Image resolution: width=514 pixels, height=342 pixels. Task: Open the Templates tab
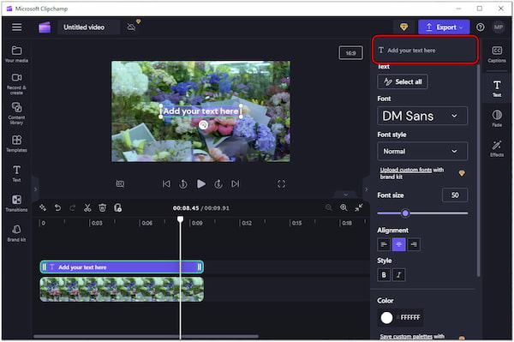[x=16, y=144]
